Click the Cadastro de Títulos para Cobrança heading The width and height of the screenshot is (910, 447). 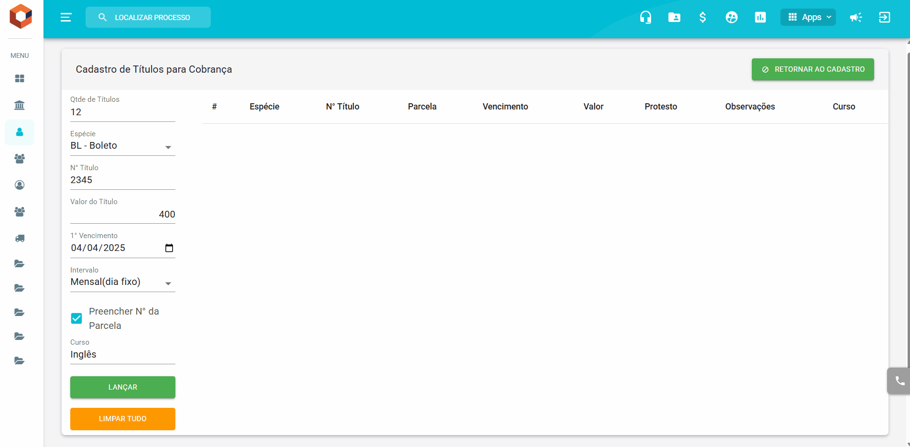click(x=154, y=69)
